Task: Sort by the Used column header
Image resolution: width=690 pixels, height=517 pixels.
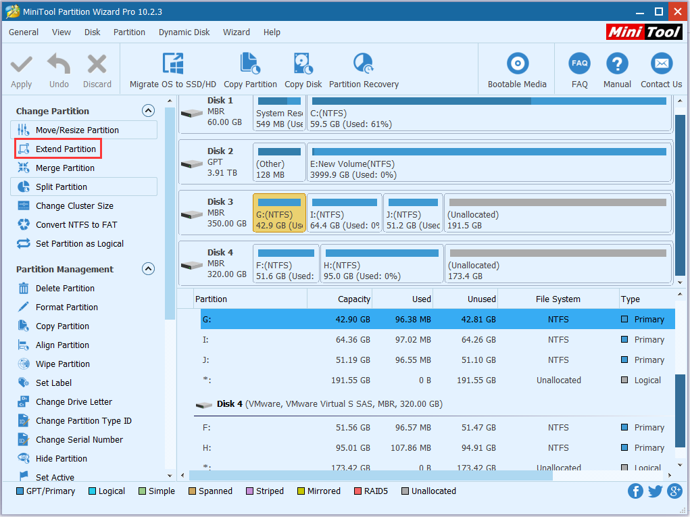Action: (403, 299)
